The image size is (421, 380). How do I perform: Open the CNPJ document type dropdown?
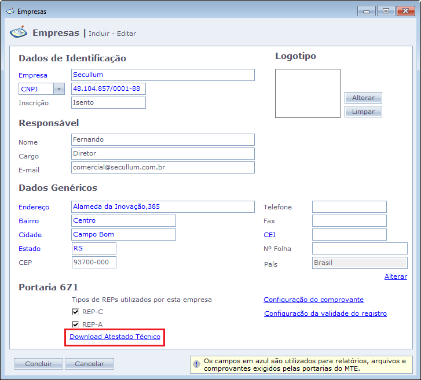point(59,88)
